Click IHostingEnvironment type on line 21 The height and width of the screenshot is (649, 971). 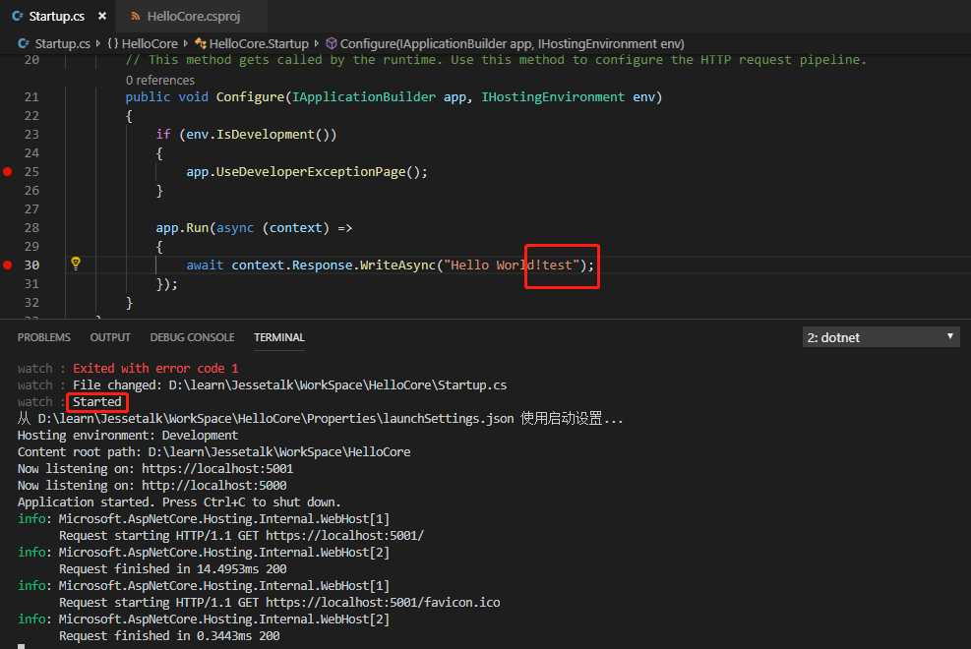(x=553, y=97)
